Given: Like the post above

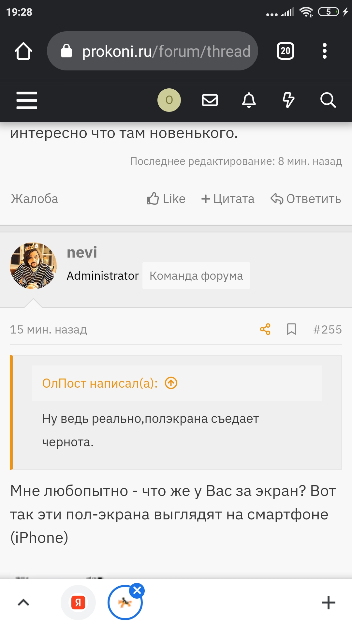Looking at the screenshot, I should pos(166,199).
